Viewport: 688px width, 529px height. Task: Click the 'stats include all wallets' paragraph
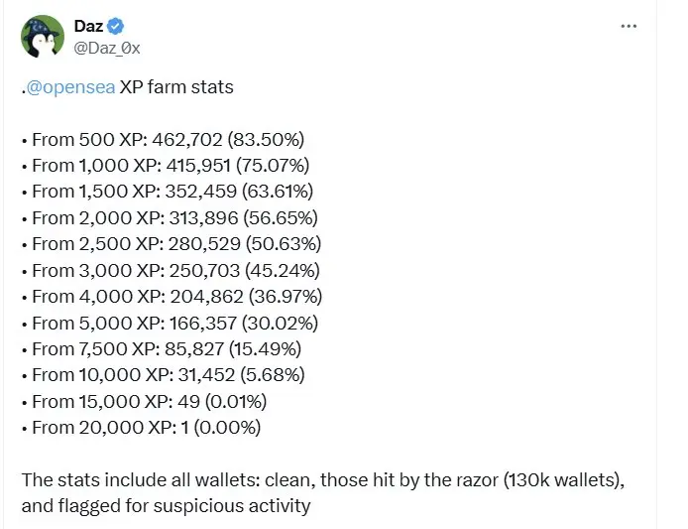click(x=323, y=492)
